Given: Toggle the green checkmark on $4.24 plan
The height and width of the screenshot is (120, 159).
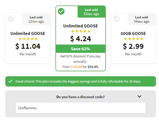Looking at the screenshot, I should [x=61, y=11].
